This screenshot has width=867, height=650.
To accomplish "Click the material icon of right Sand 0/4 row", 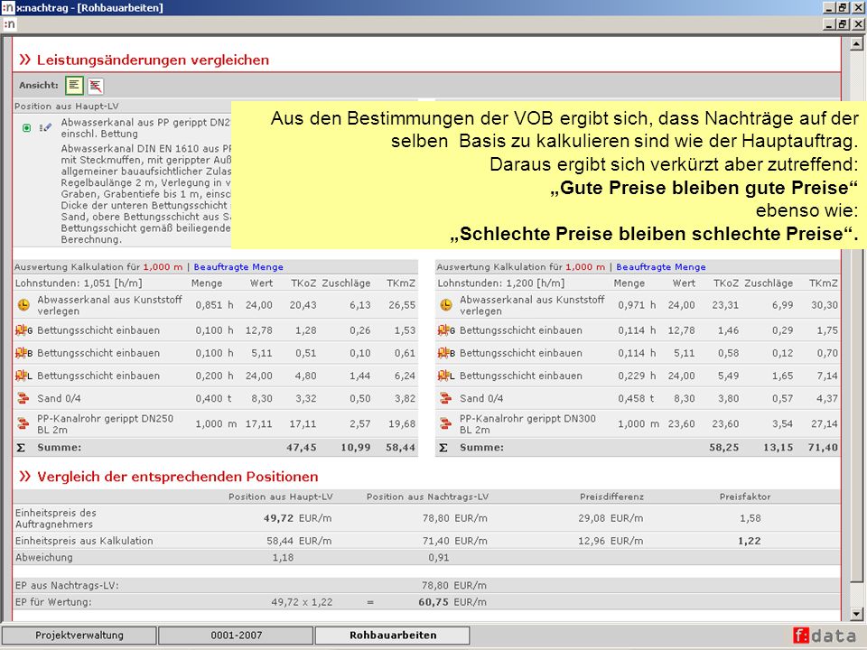I will point(445,398).
